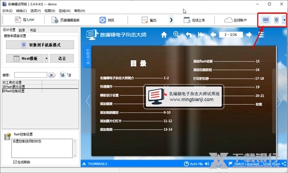Open 添加图片幻灯片 11-12 contents entry

136,121
